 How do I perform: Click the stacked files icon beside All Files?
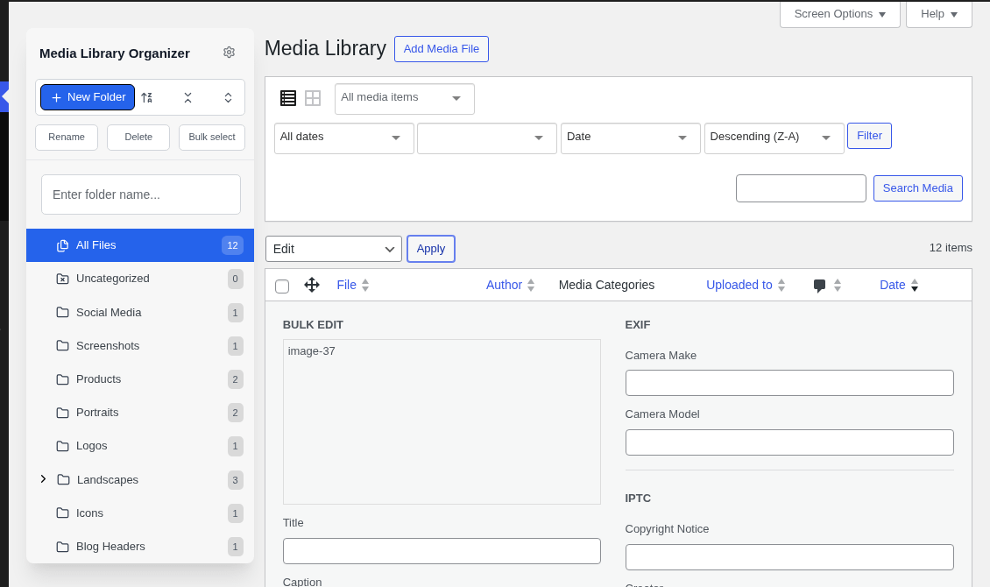[62, 245]
